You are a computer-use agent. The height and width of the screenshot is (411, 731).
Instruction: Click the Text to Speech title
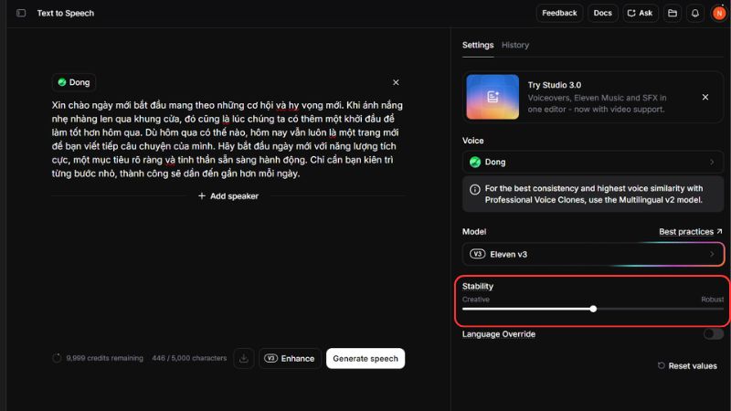pos(65,13)
